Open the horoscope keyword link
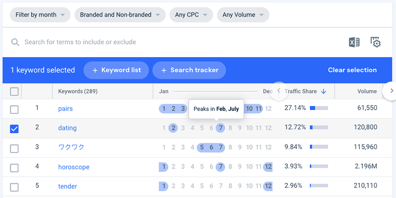The height and width of the screenshot is (198, 396). pyautogui.click(x=74, y=167)
